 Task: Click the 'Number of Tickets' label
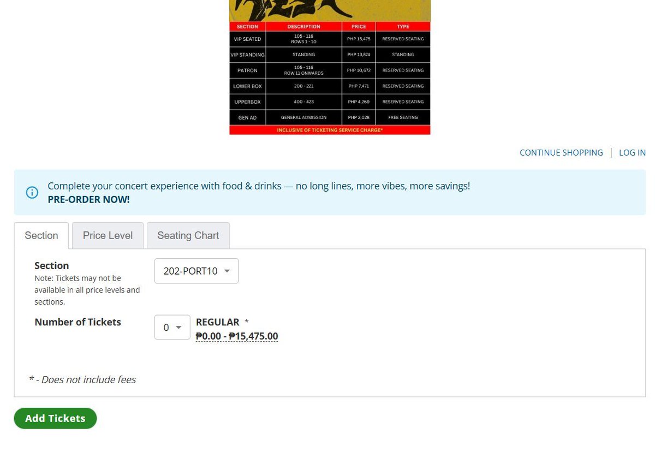[x=78, y=322]
